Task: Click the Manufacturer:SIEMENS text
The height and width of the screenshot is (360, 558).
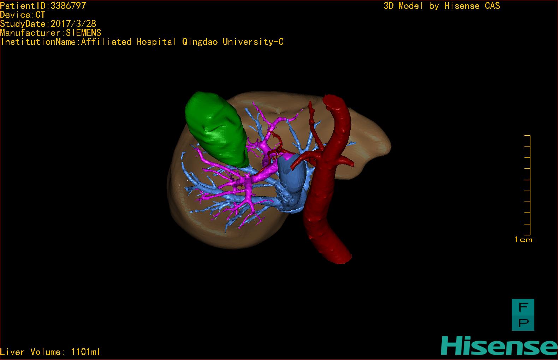Action: pyautogui.click(x=51, y=33)
